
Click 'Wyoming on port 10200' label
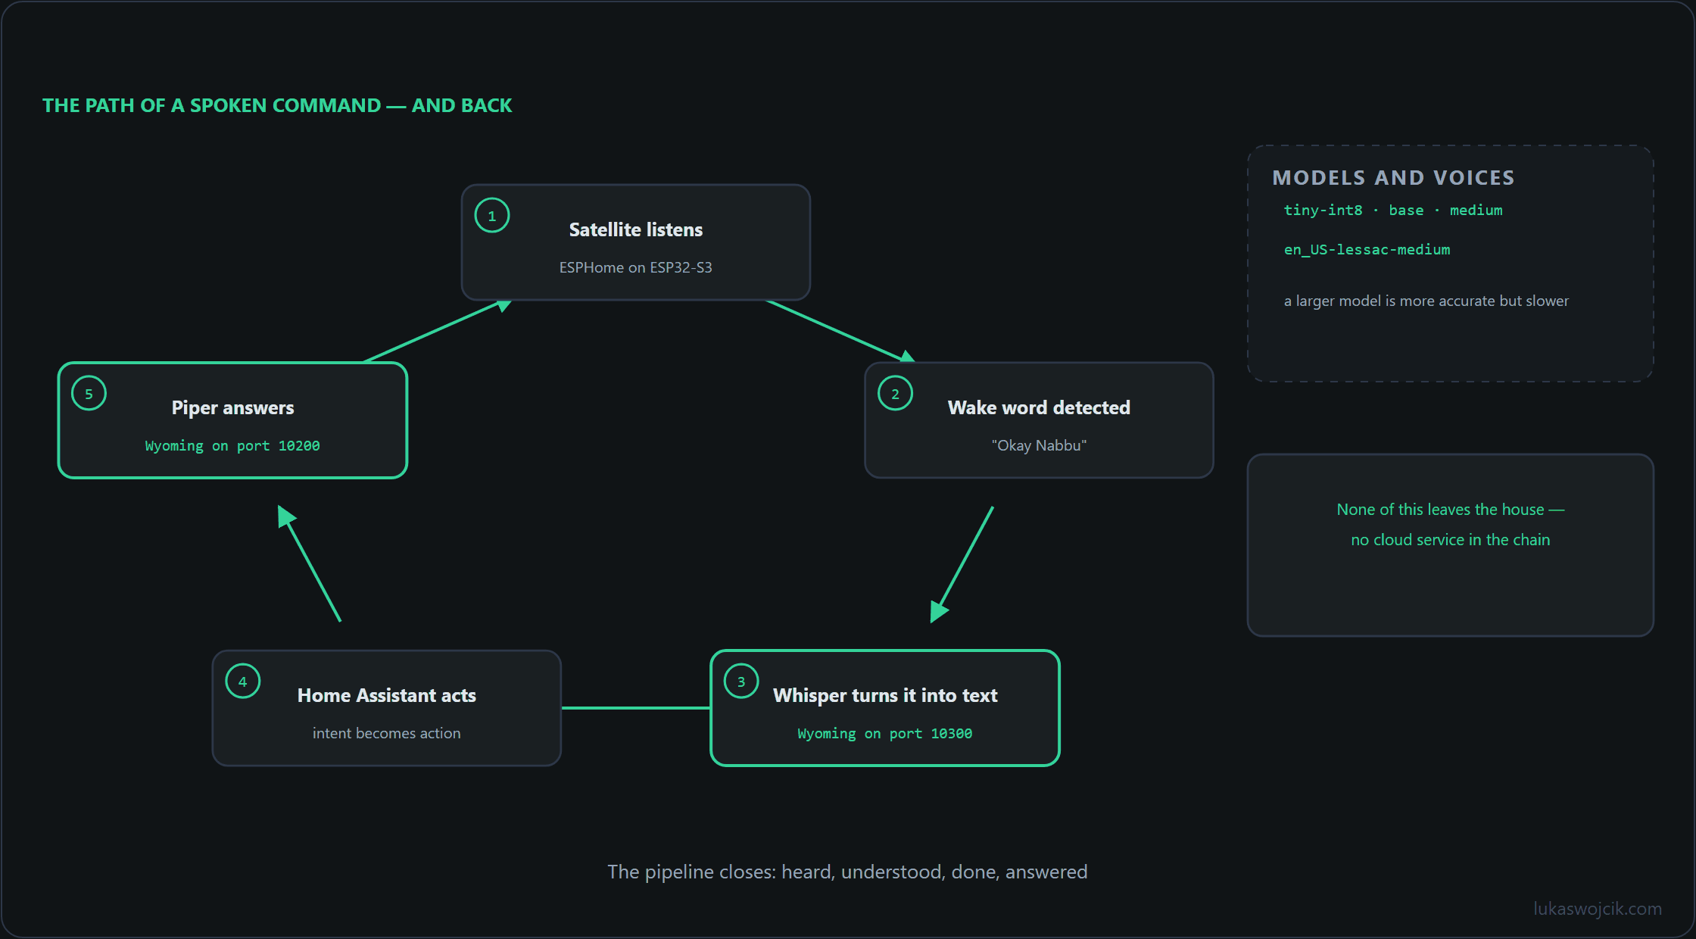232,445
